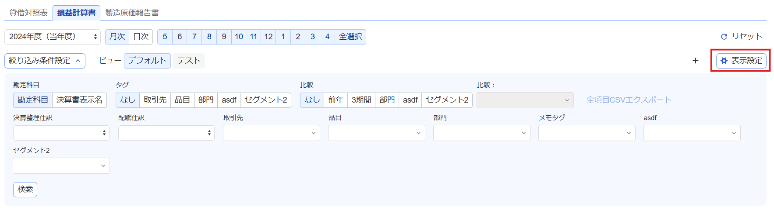Set tag option to 部門
Image resolution: width=774 pixels, height=210 pixels.
pyautogui.click(x=206, y=100)
